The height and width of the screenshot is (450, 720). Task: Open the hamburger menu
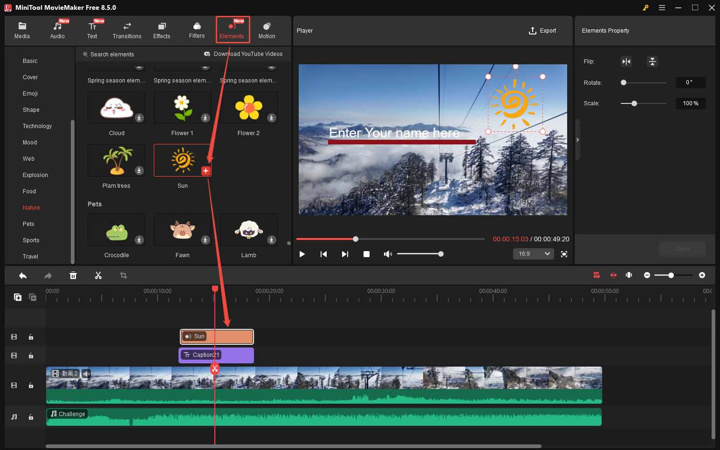pos(662,7)
